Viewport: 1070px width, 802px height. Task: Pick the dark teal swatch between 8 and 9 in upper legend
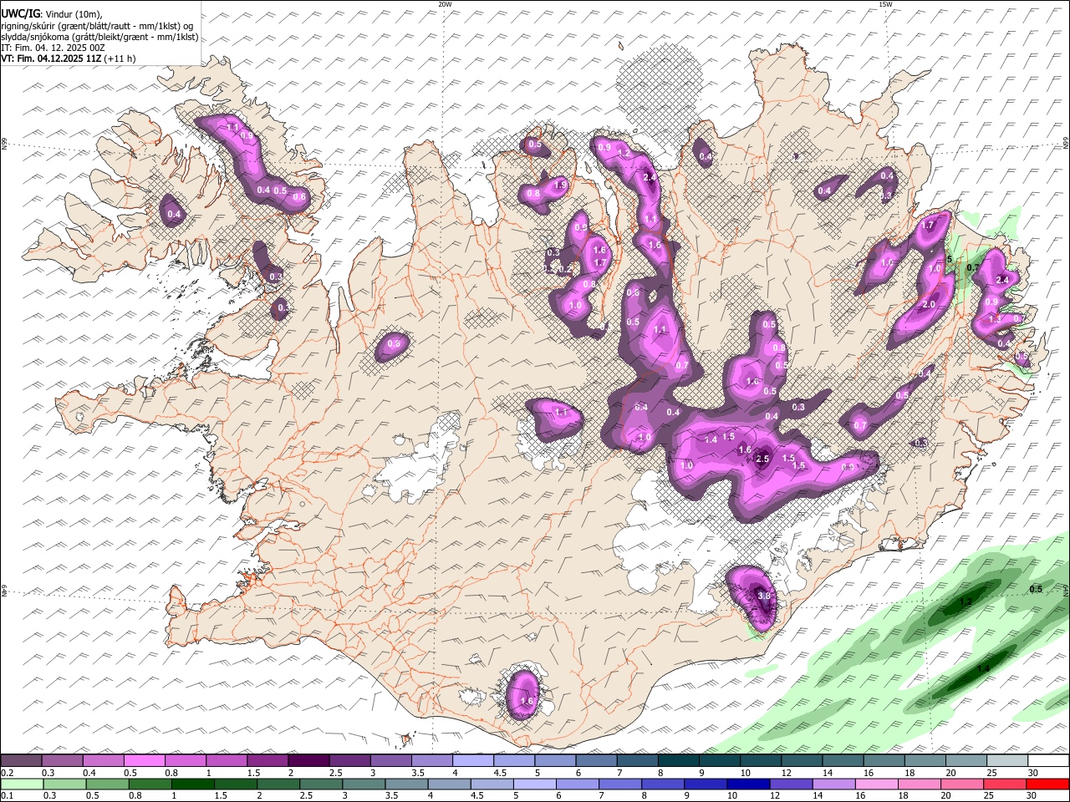tap(678, 760)
